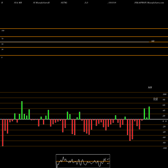Click the "-60" label on the MR axis
The image size is (168, 168).
[164, 137]
